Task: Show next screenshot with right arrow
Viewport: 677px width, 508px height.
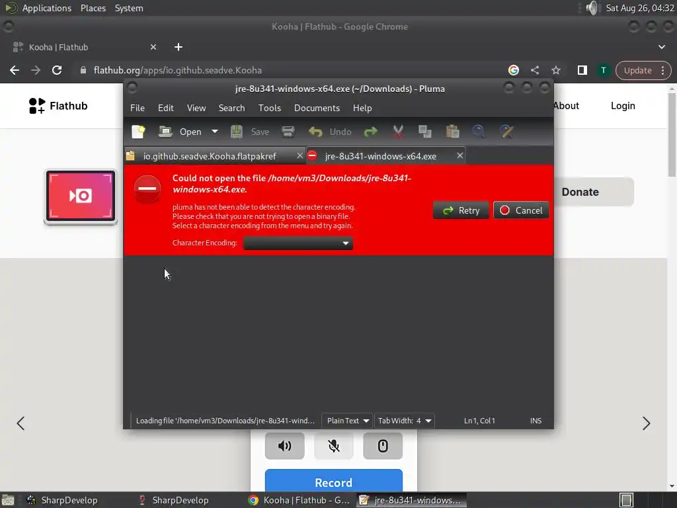Action: (x=646, y=423)
